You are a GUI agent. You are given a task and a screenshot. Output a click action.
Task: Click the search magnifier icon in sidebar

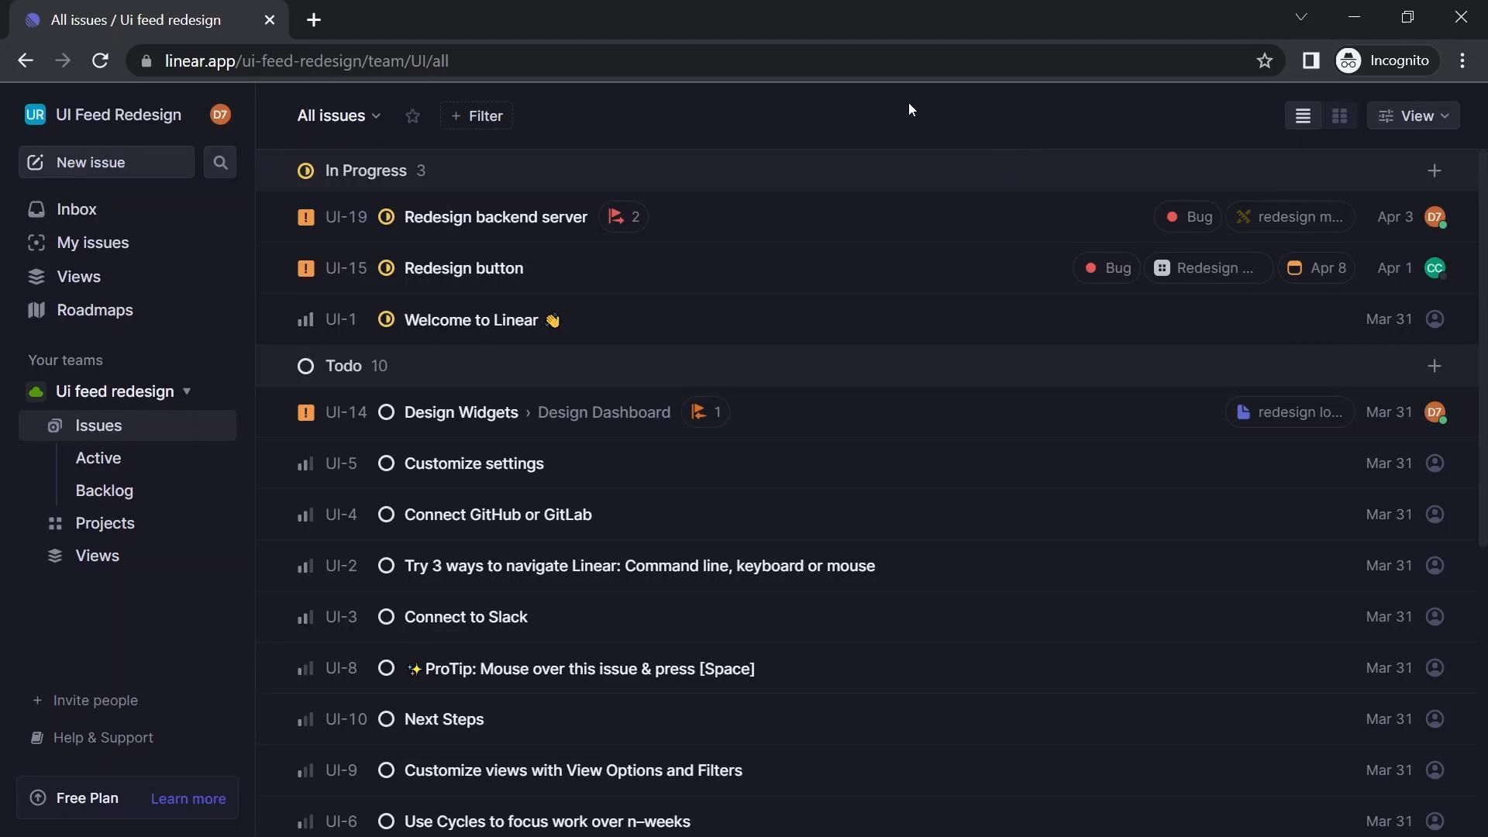(x=220, y=163)
